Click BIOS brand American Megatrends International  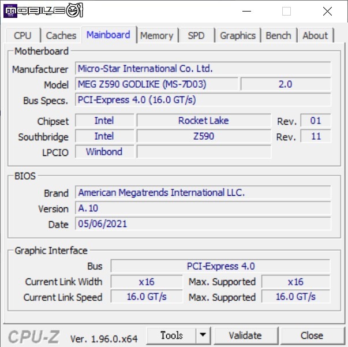click(x=203, y=192)
